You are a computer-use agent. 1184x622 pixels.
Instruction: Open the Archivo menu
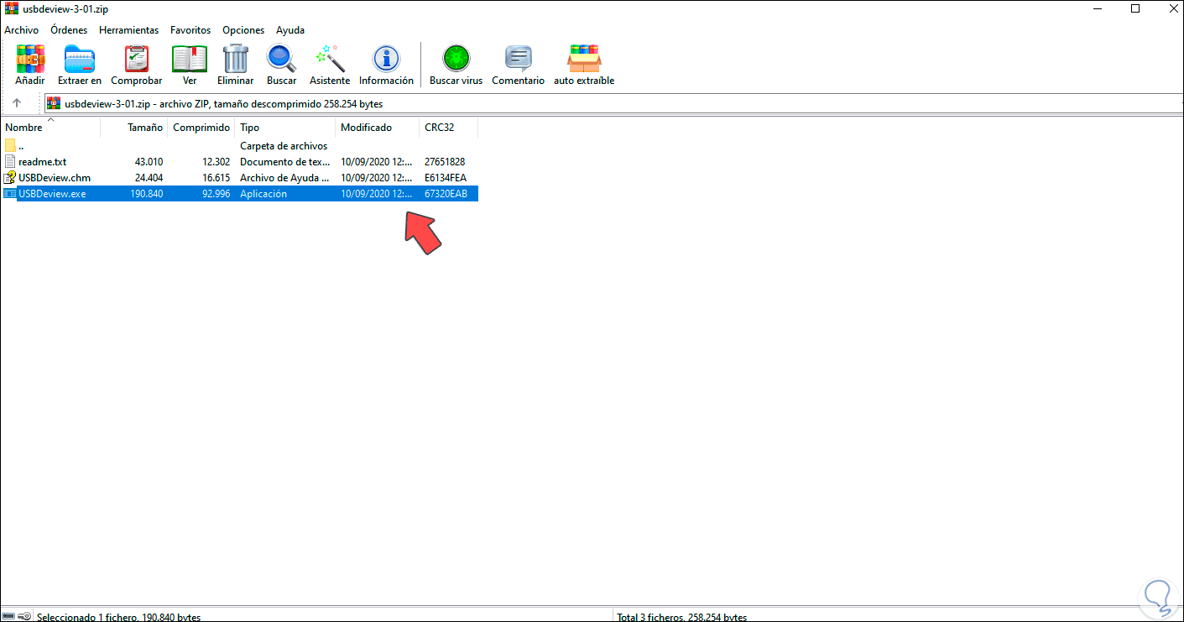point(21,30)
